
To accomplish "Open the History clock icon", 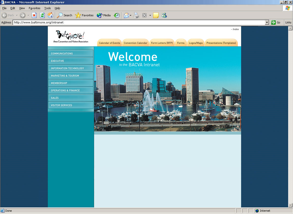I will (x=117, y=15).
